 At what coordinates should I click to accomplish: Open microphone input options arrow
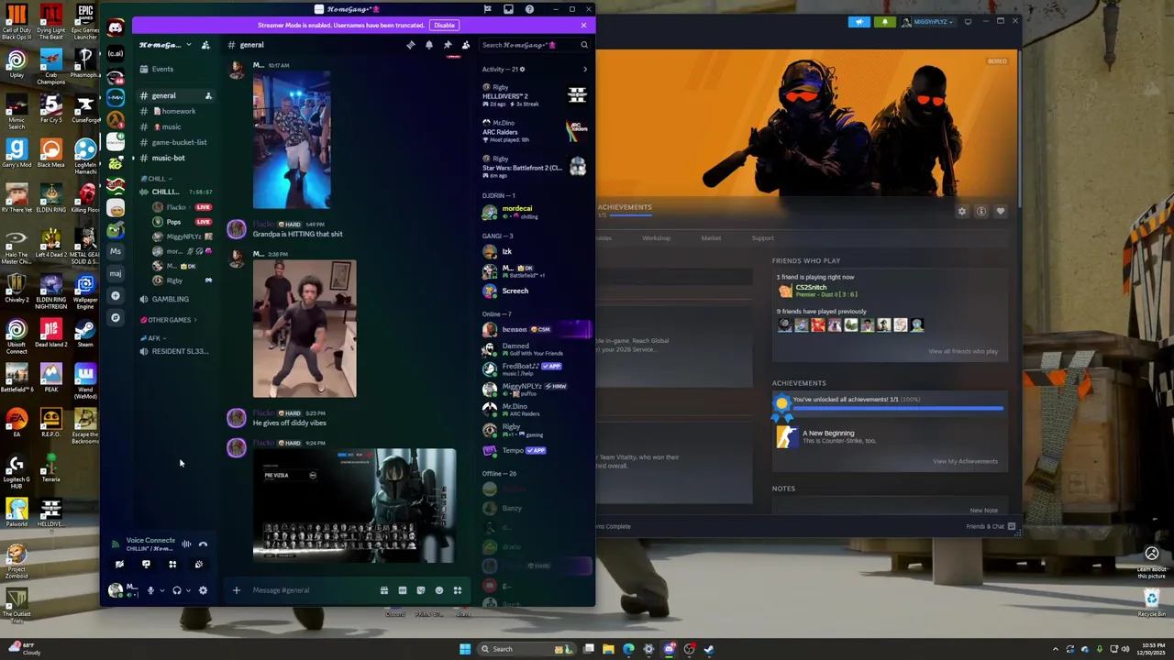click(161, 590)
